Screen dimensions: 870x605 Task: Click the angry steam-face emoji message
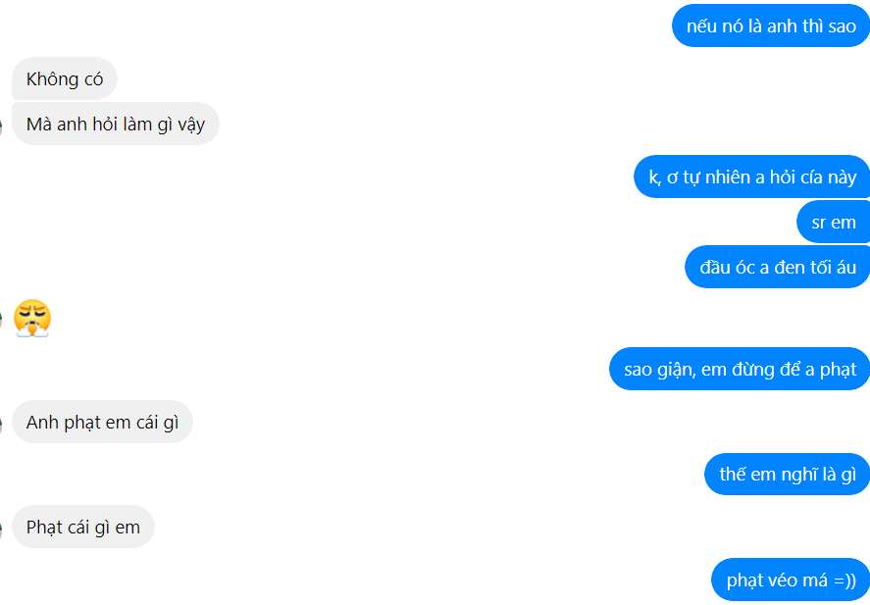pyautogui.click(x=32, y=318)
